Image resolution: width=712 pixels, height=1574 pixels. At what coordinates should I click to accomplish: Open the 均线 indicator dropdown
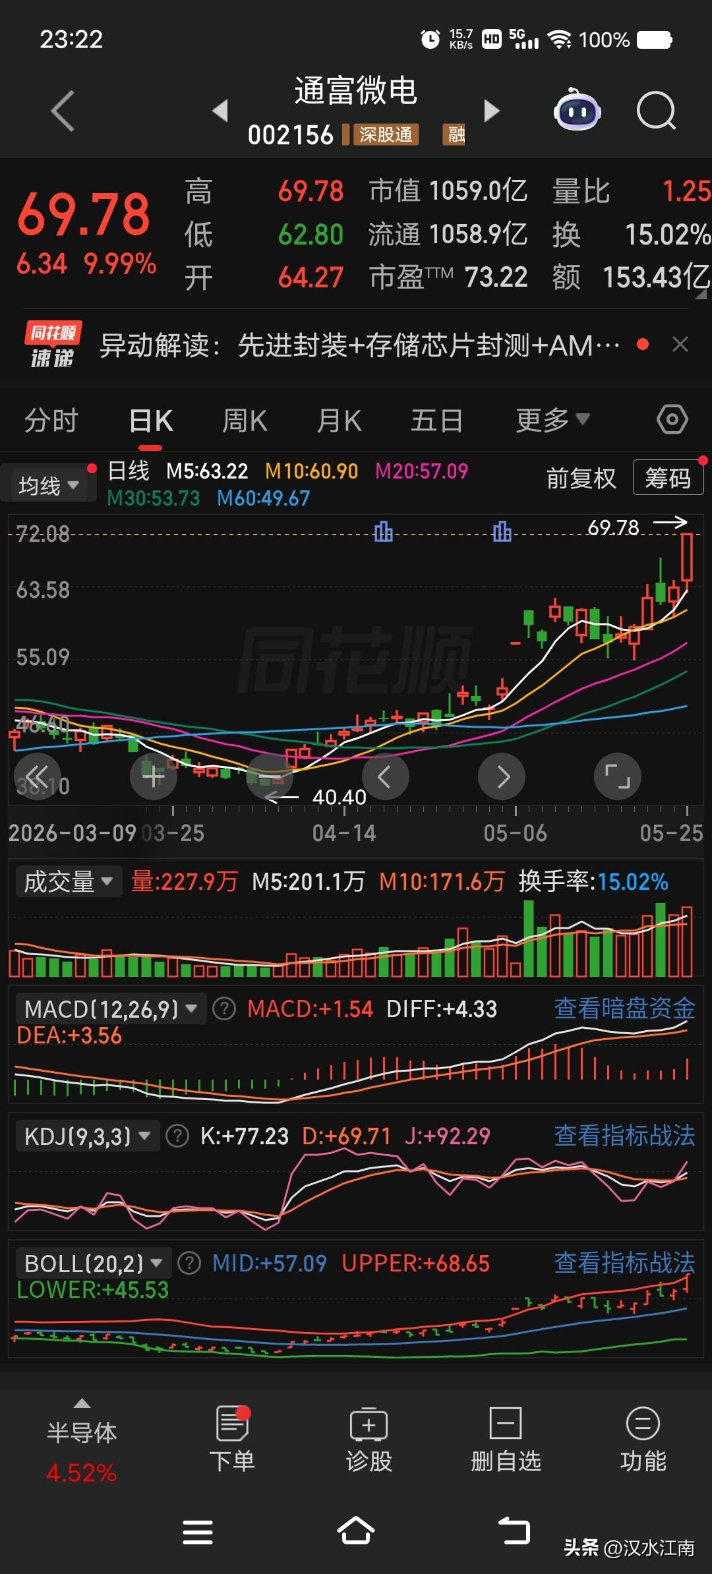[x=48, y=485]
